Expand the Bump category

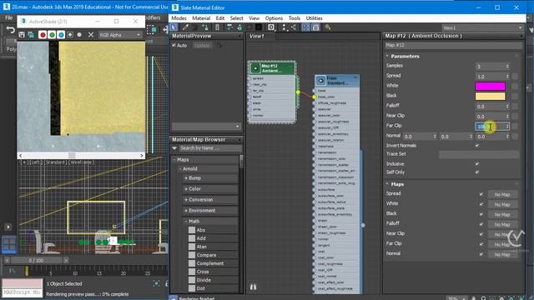pyautogui.click(x=186, y=177)
